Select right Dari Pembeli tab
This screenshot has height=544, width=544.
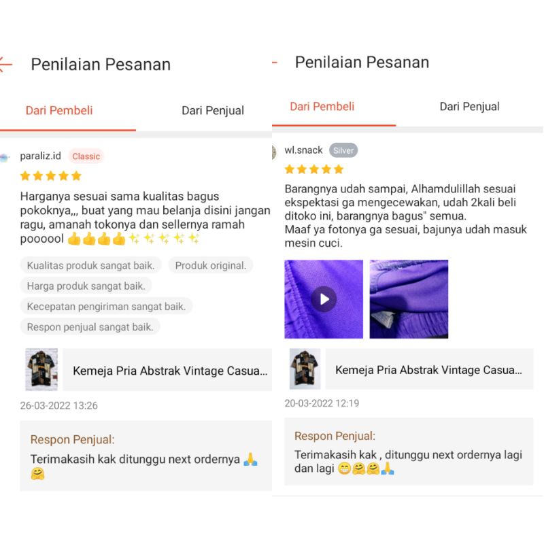click(x=322, y=106)
